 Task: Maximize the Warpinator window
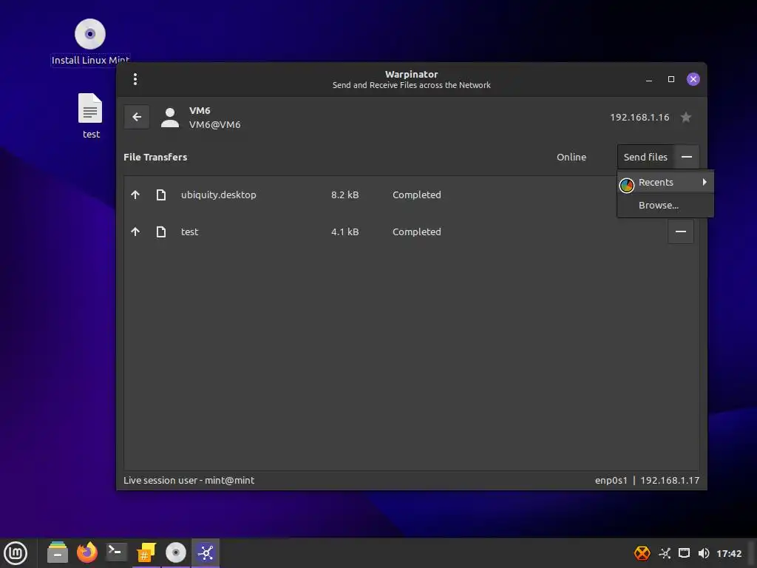tap(671, 79)
